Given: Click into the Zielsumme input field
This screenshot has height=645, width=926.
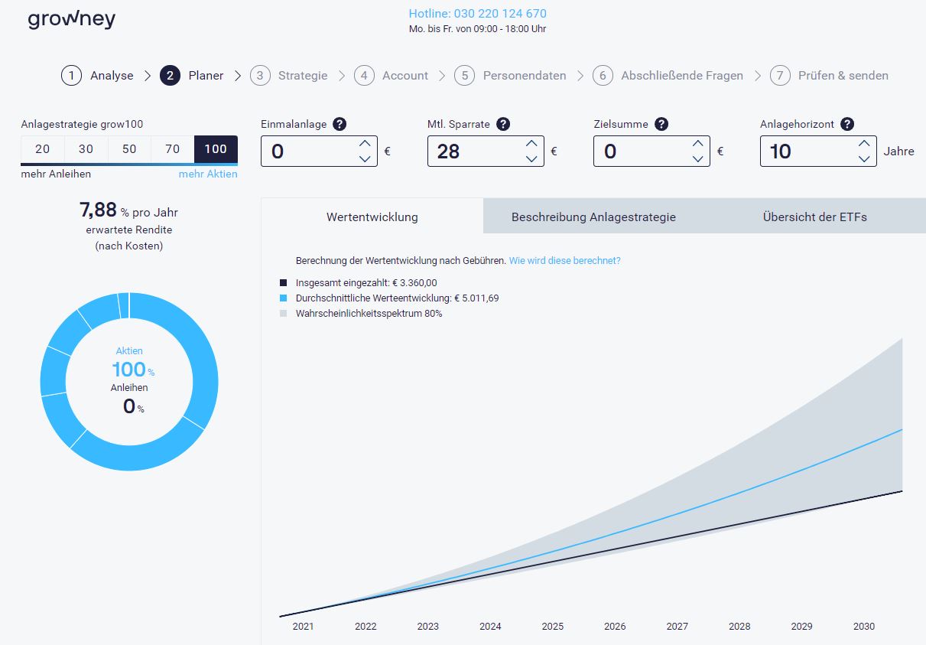Looking at the screenshot, I should [638, 151].
